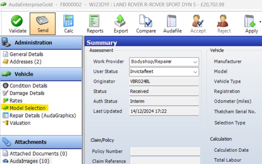Click the Total Labour label
This screenshot has width=262, height=164.
pyautogui.click(x=228, y=160)
